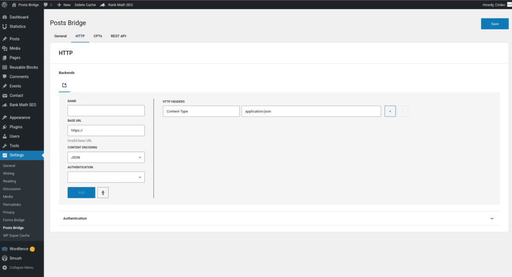
Task: Switch to the CPTs tab
Action: (x=97, y=36)
